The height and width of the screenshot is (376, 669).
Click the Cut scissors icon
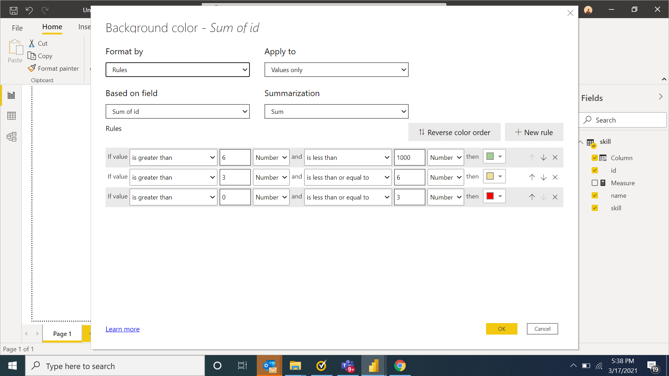32,43
